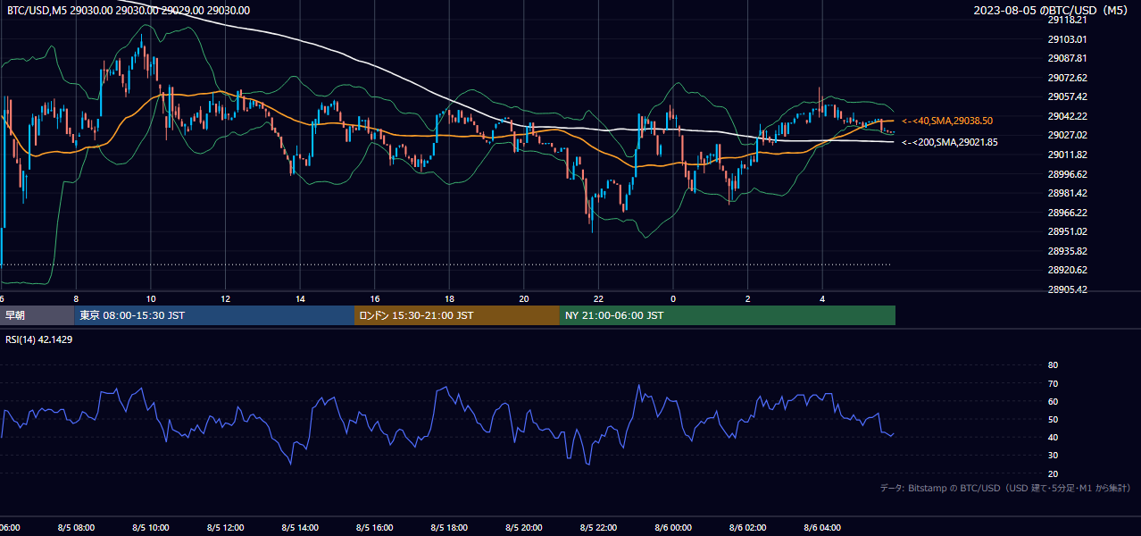Viewport: 1141px width, 536px height.
Task: Select the 東京 08:00-15:30 JST session bar
Action: click(214, 315)
